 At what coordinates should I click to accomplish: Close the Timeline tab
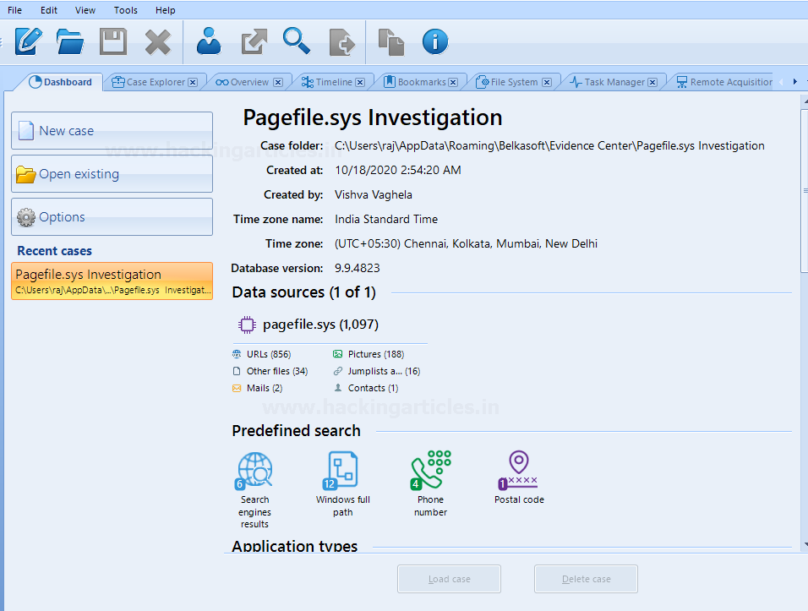(360, 83)
